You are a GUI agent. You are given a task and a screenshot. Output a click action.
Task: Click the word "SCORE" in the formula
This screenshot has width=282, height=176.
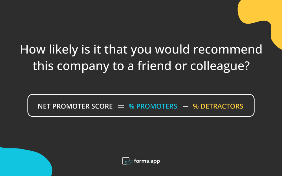click(102, 106)
